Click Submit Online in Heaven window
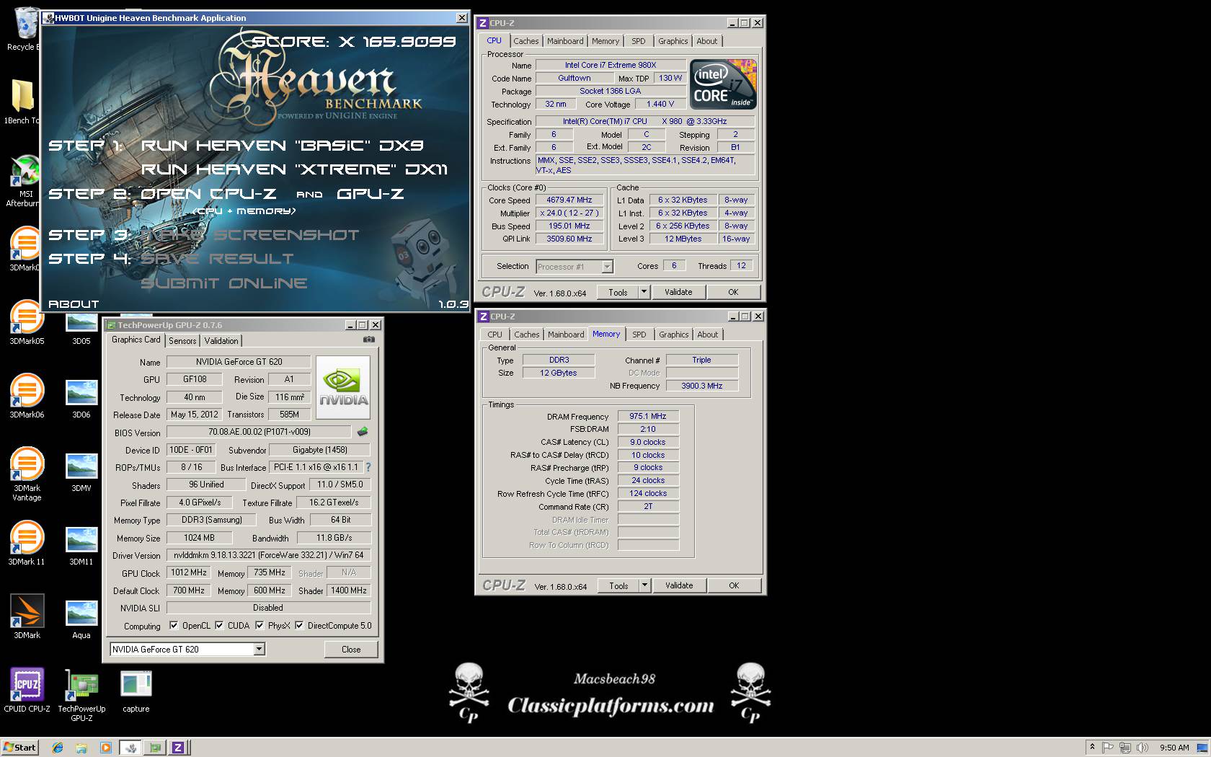This screenshot has width=1211, height=757. pyautogui.click(x=224, y=283)
